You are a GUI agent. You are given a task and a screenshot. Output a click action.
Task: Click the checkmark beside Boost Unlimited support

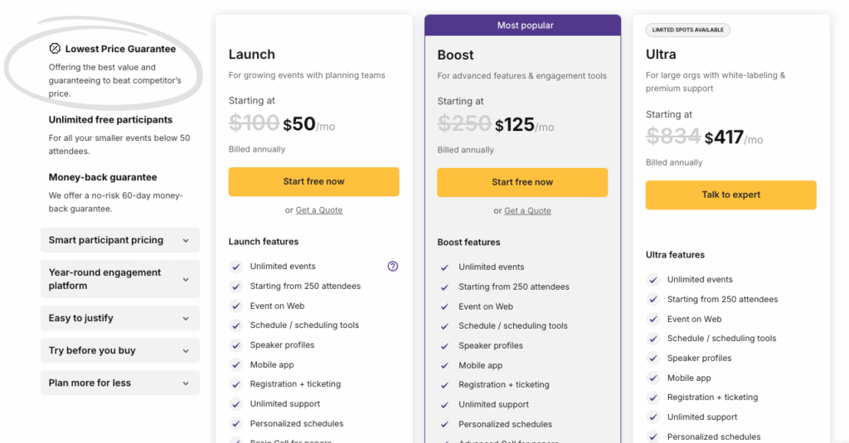[444, 405]
